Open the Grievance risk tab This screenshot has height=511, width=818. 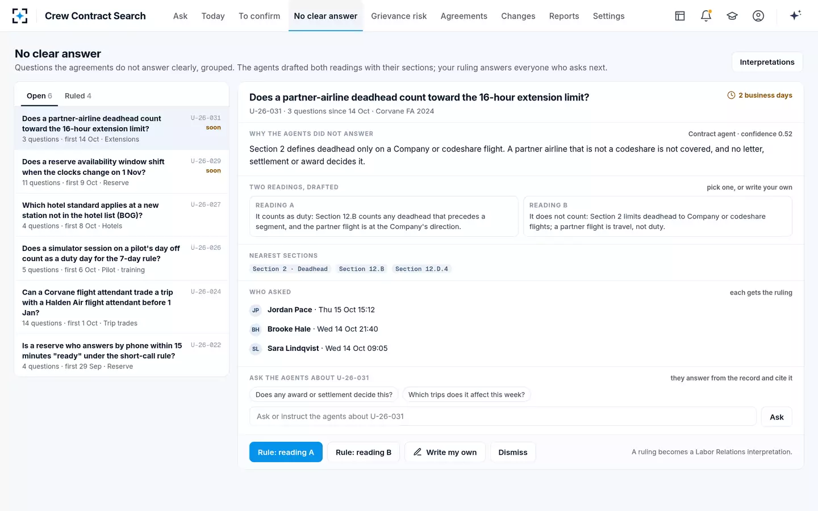399,16
